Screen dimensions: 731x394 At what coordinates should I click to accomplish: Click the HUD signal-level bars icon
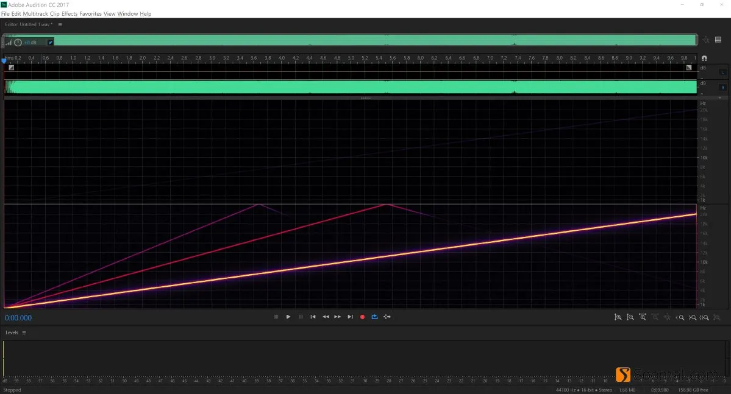point(9,43)
